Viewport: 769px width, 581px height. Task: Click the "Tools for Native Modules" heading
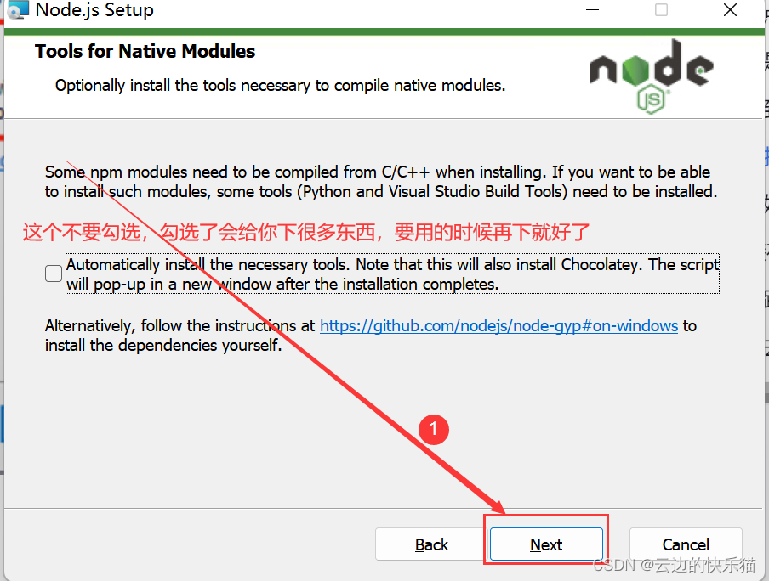(143, 51)
